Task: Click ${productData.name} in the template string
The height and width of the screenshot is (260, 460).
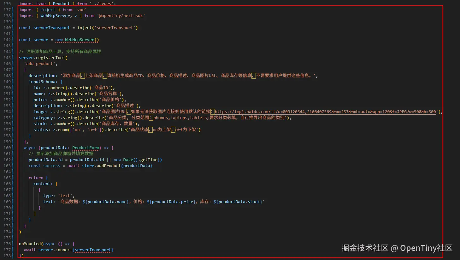Action: pyautogui.click(x=106, y=202)
